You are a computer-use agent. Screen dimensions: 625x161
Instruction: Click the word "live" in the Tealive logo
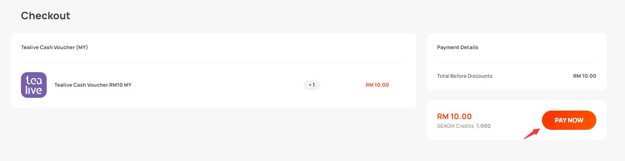point(34,90)
